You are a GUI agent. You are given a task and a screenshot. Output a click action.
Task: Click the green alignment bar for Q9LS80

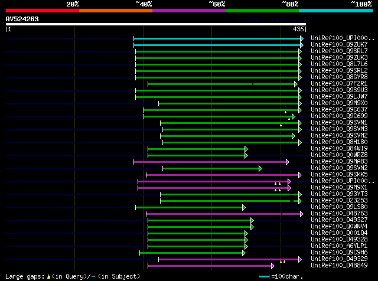[x=189, y=207]
